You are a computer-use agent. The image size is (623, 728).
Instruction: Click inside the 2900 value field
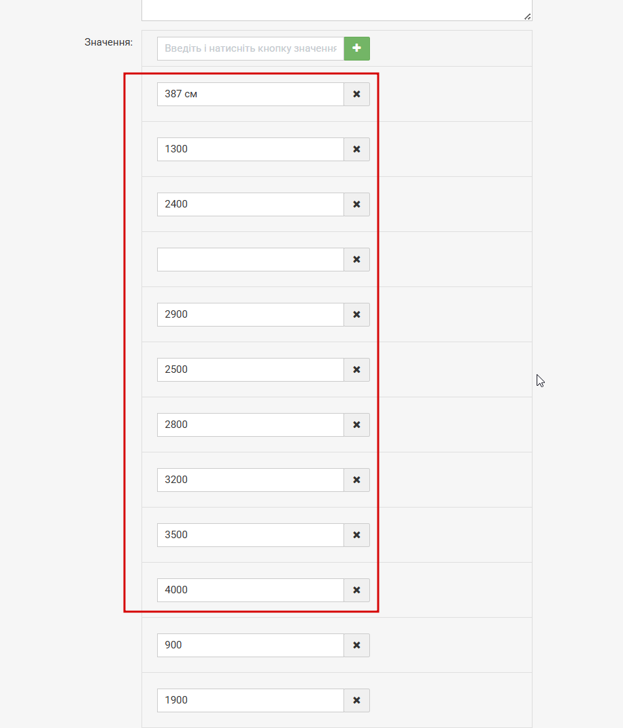tap(251, 315)
